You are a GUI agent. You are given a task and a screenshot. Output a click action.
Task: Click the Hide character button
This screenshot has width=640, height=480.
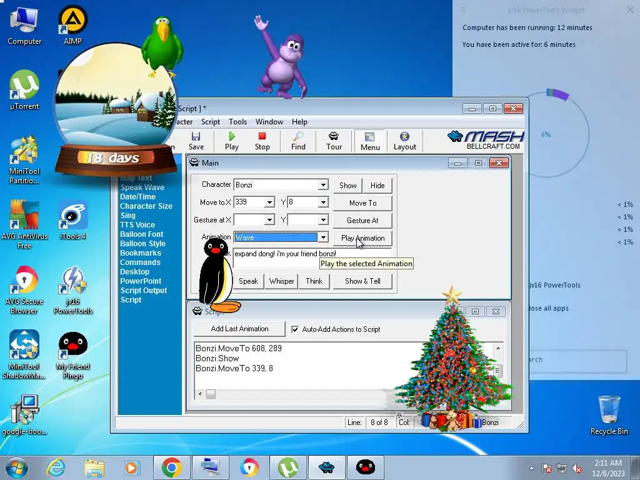point(377,185)
